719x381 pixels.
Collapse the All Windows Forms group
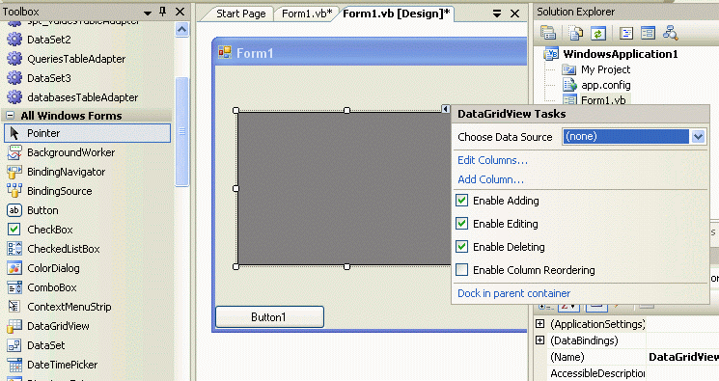pos(10,116)
